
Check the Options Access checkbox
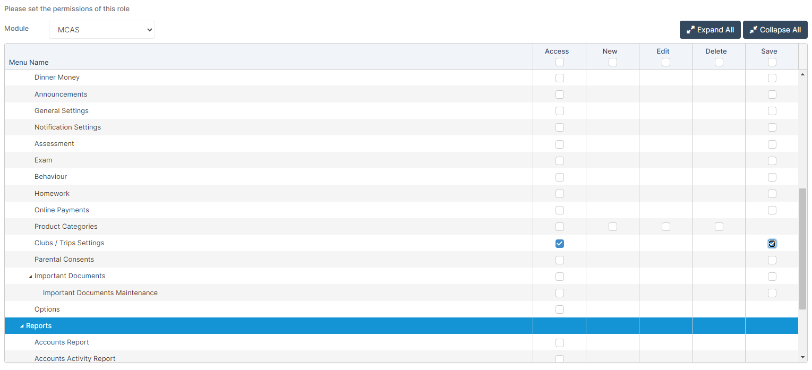pyautogui.click(x=560, y=309)
